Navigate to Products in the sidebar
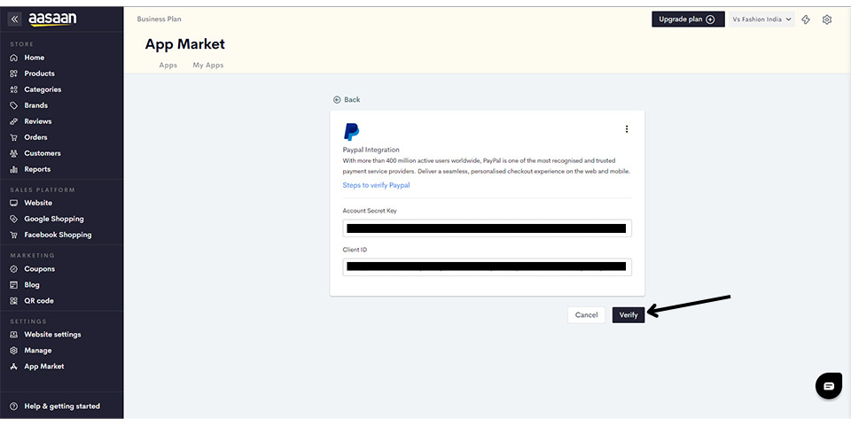Viewport: 851px width, 425px height. click(39, 73)
